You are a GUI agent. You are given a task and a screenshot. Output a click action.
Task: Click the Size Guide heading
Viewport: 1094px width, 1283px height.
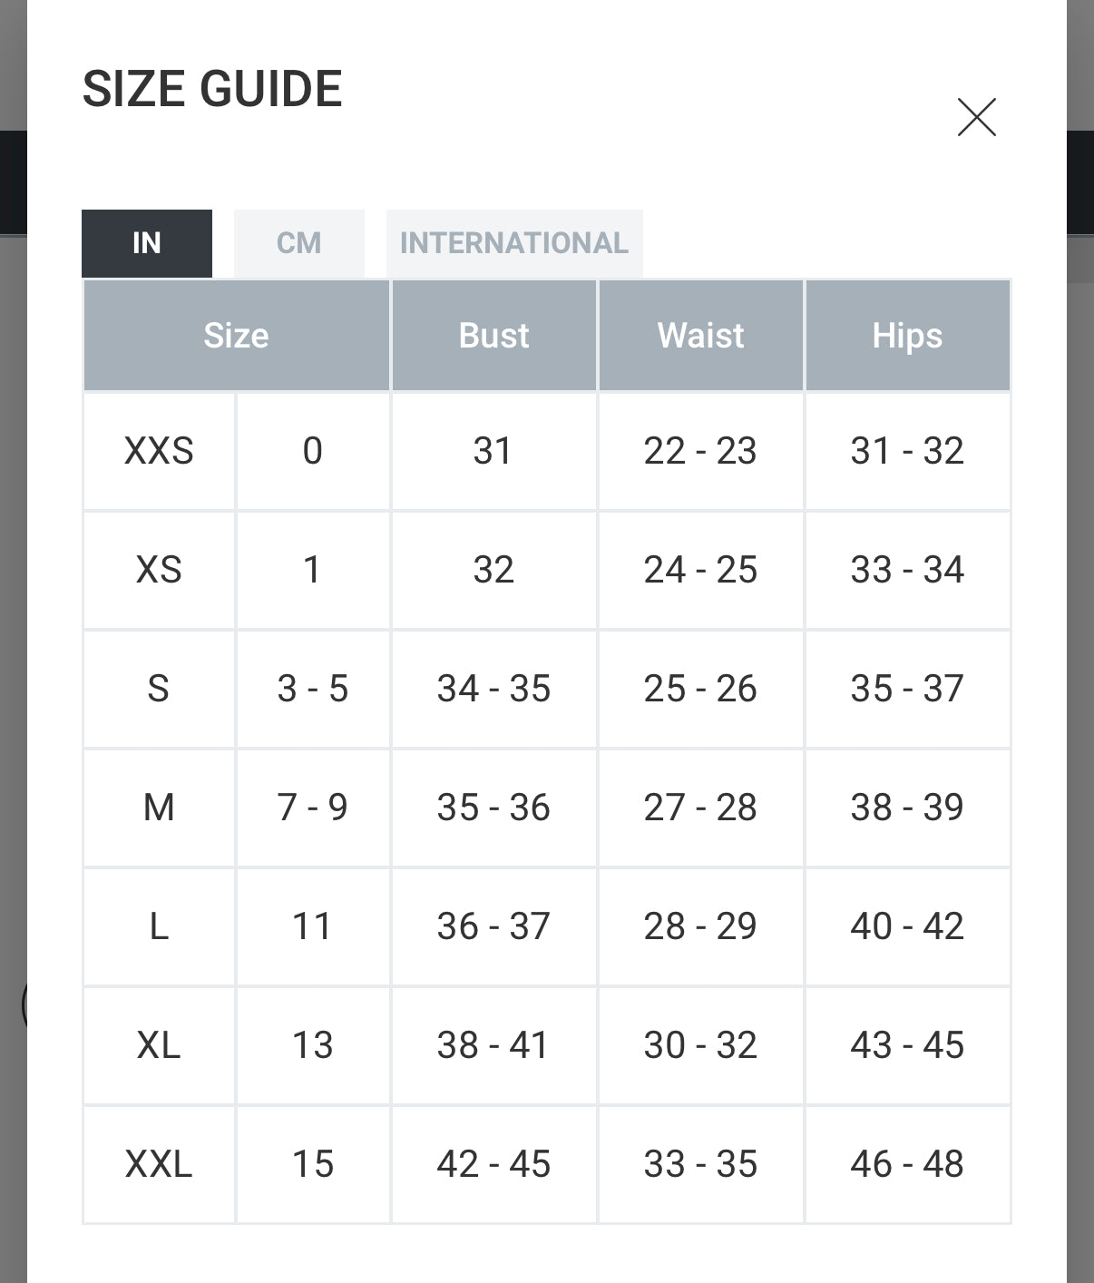coord(212,89)
